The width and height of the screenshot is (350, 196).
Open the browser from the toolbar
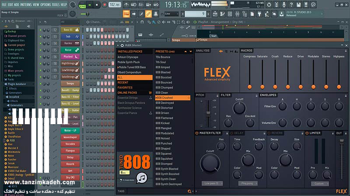coord(245,14)
